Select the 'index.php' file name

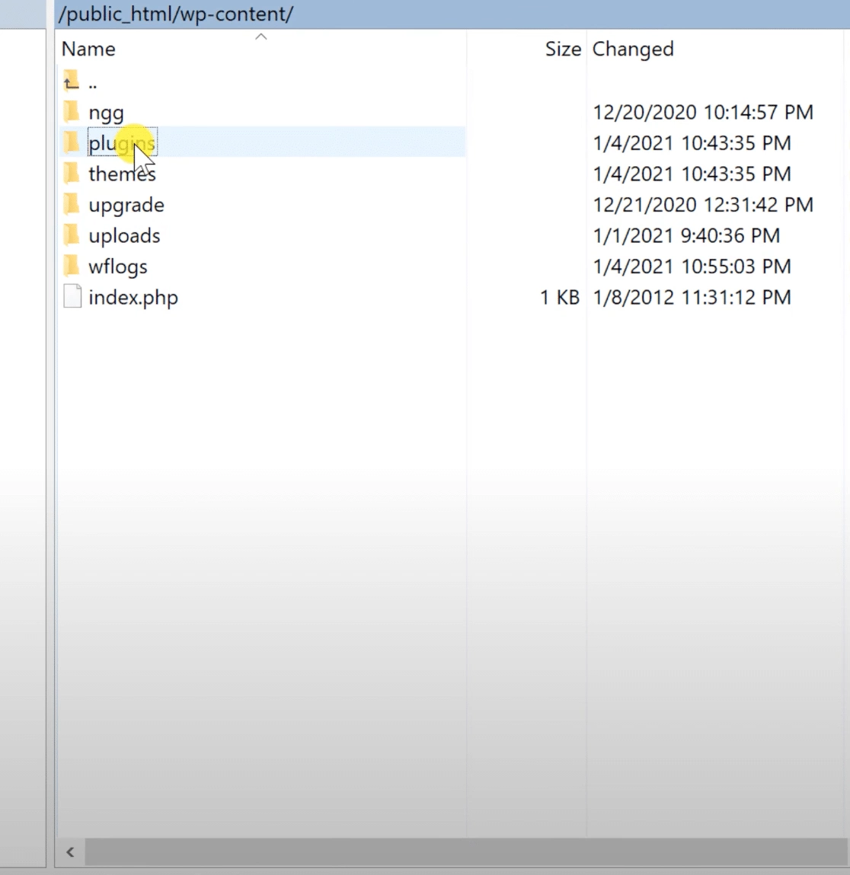pyautogui.click(x=133, y=298)
